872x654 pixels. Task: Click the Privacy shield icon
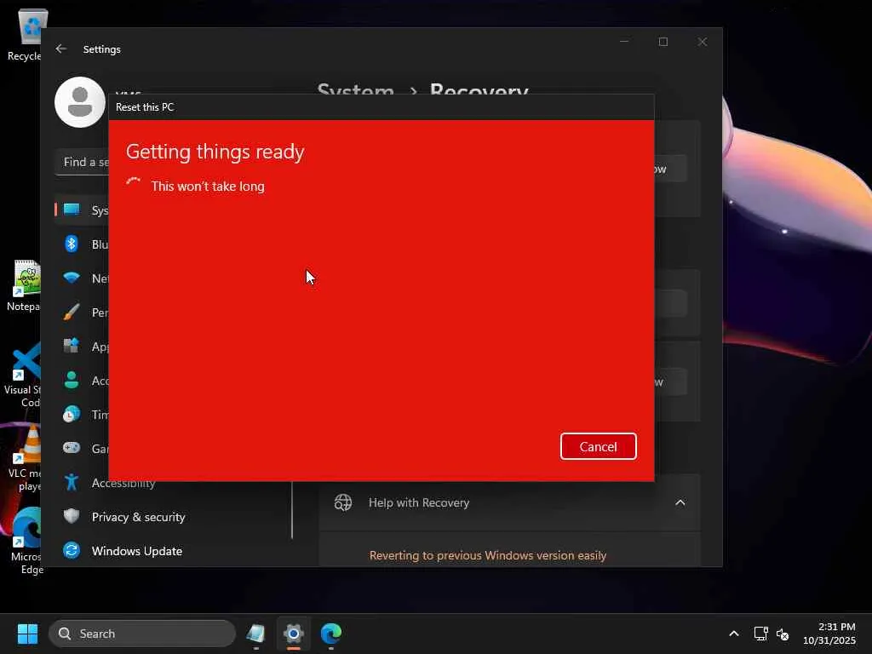click(72, 517)
